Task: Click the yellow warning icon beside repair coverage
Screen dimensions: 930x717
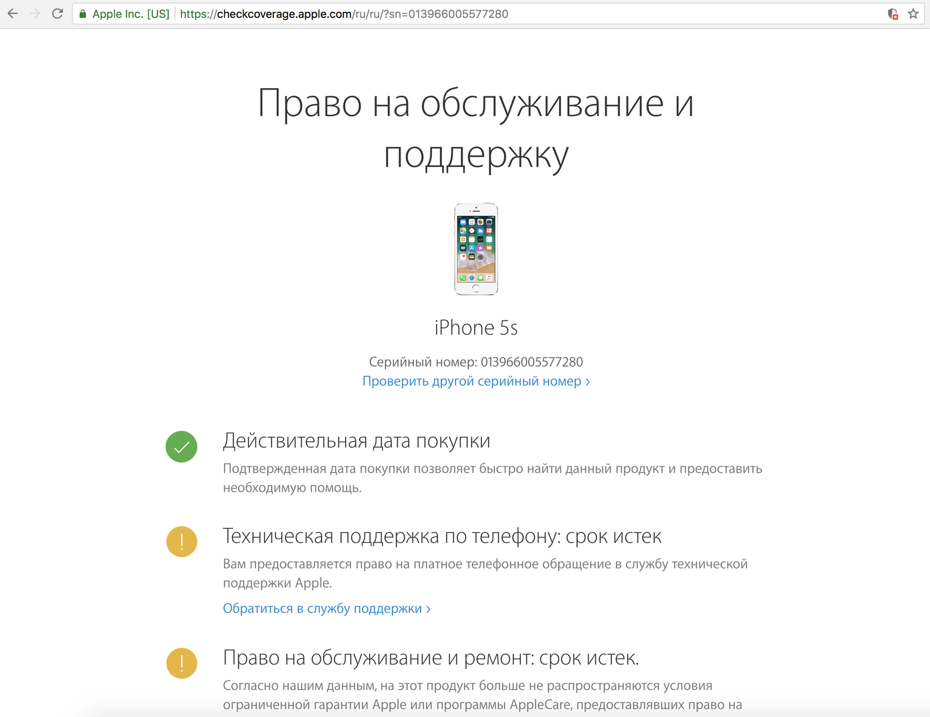Action: (x=181, y=663)
